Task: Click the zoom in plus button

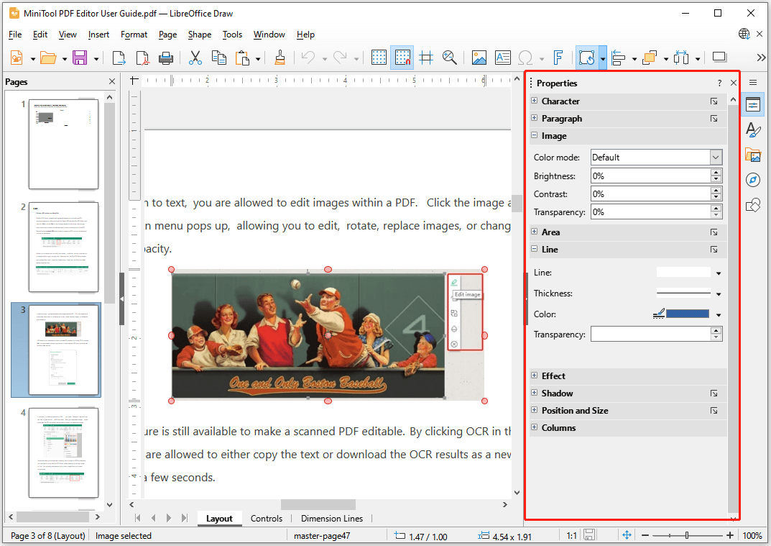Action: coord(730,535)
